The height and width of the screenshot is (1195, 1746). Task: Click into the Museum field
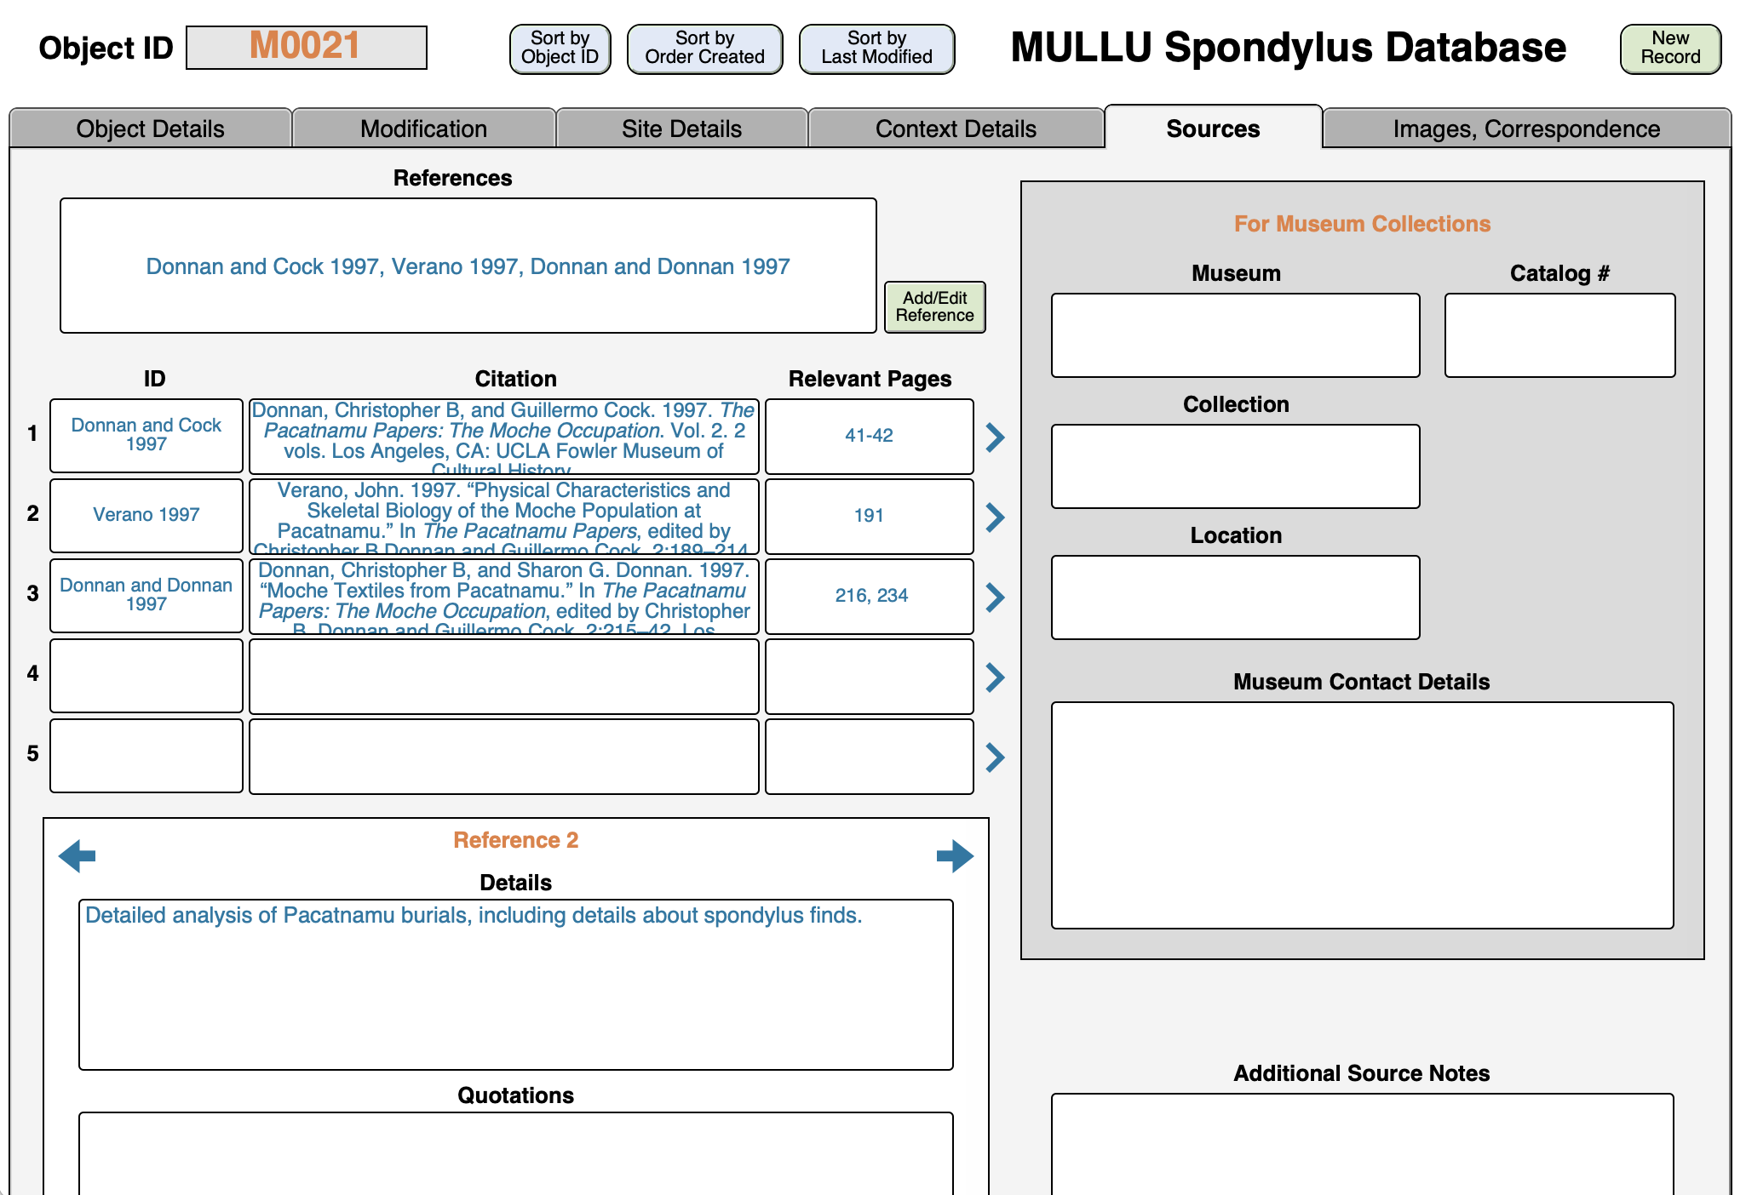click(x=1235, y=335)
